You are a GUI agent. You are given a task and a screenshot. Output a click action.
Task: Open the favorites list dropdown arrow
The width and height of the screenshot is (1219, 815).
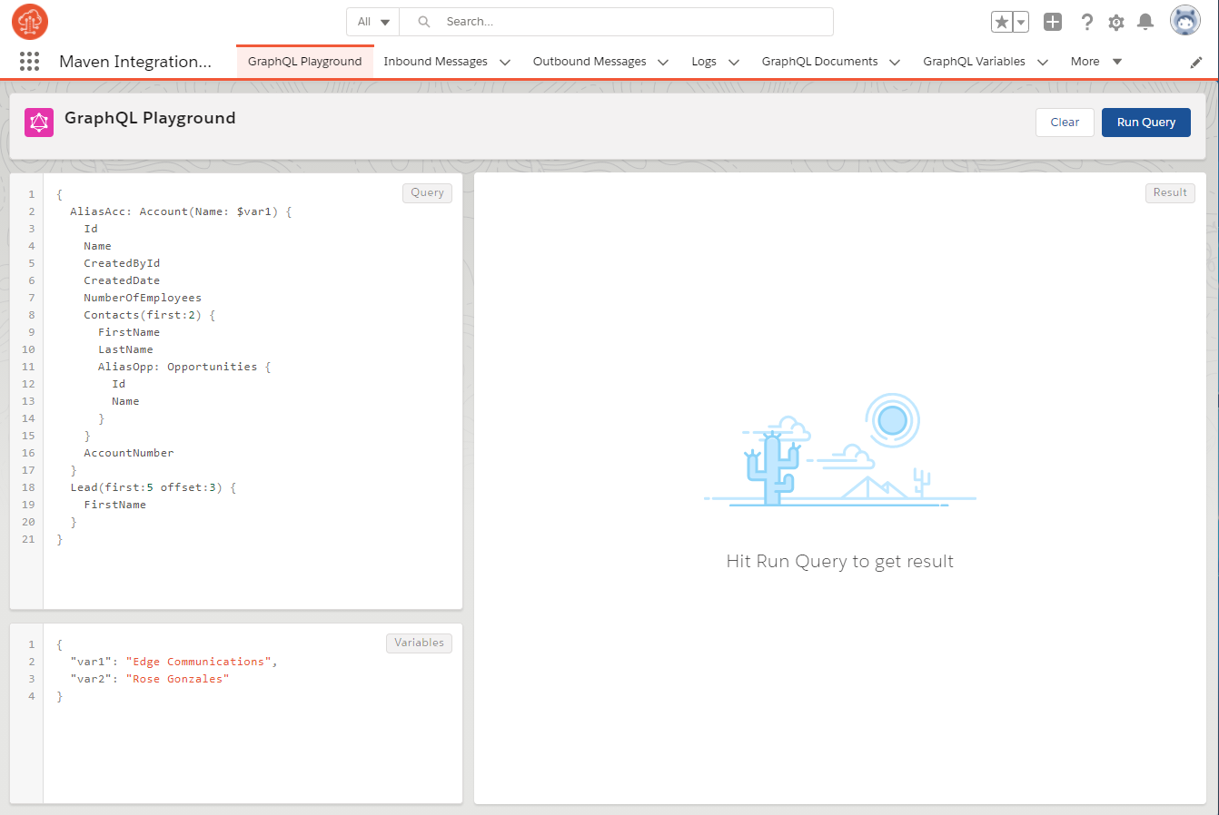[1019, 20]
